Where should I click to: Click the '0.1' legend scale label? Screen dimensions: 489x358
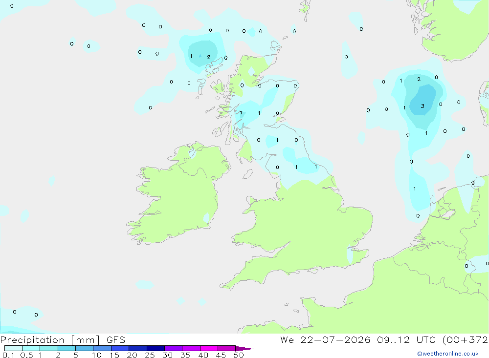pos(8,355)
